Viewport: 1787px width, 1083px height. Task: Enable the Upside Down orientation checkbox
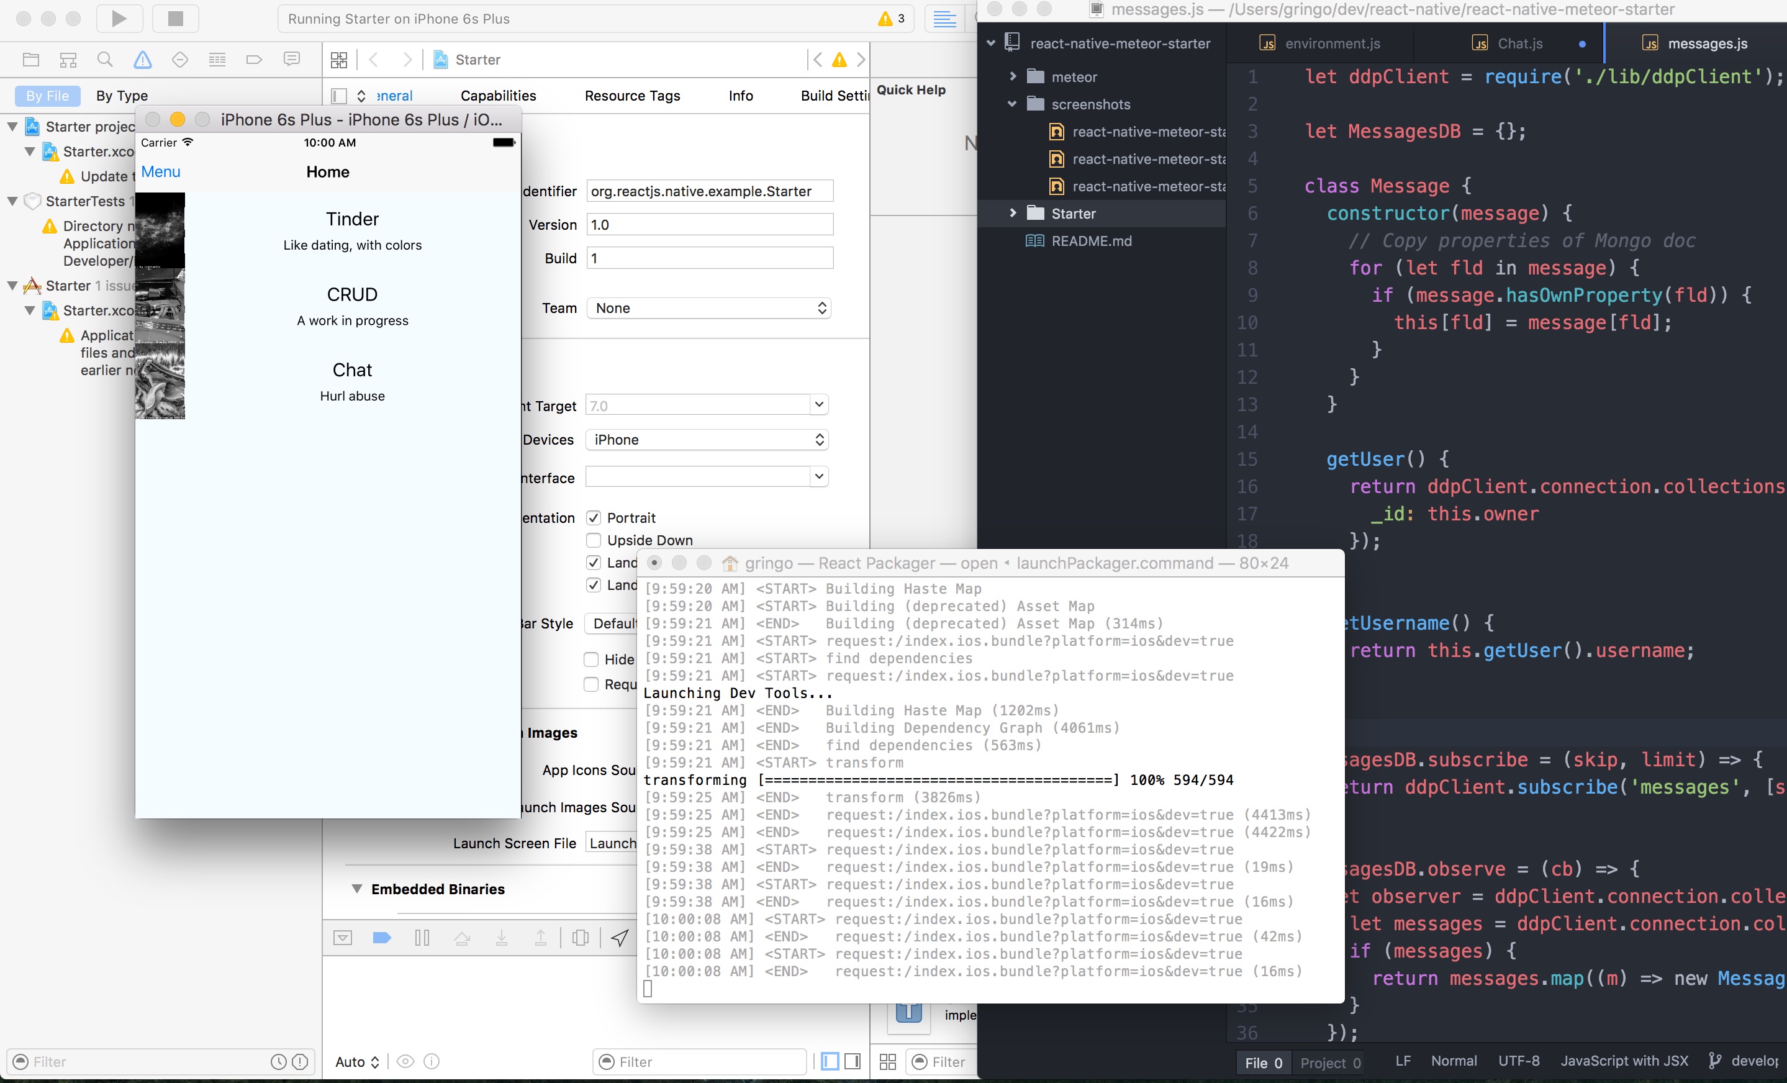coord(593,540)
